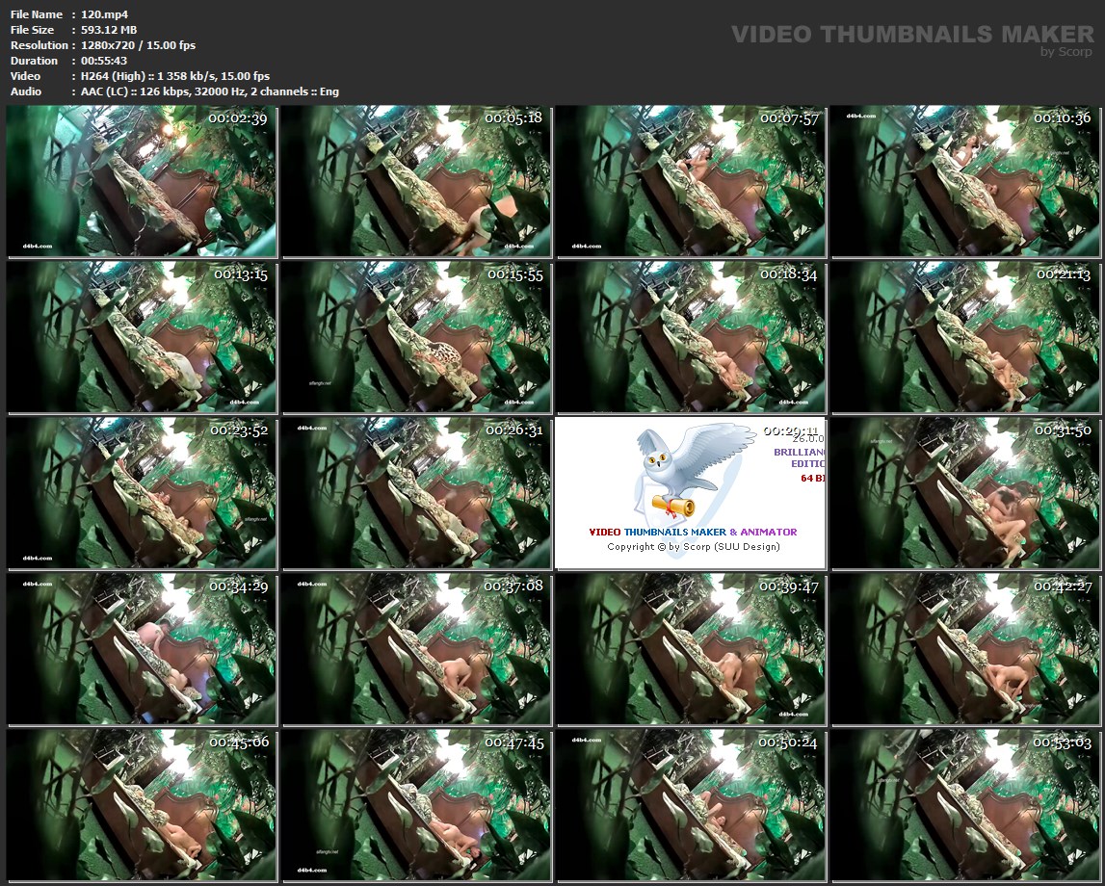Open the thumbnail stamped 00:15:55
1105x886 pixels.
(x=416, y=337)
